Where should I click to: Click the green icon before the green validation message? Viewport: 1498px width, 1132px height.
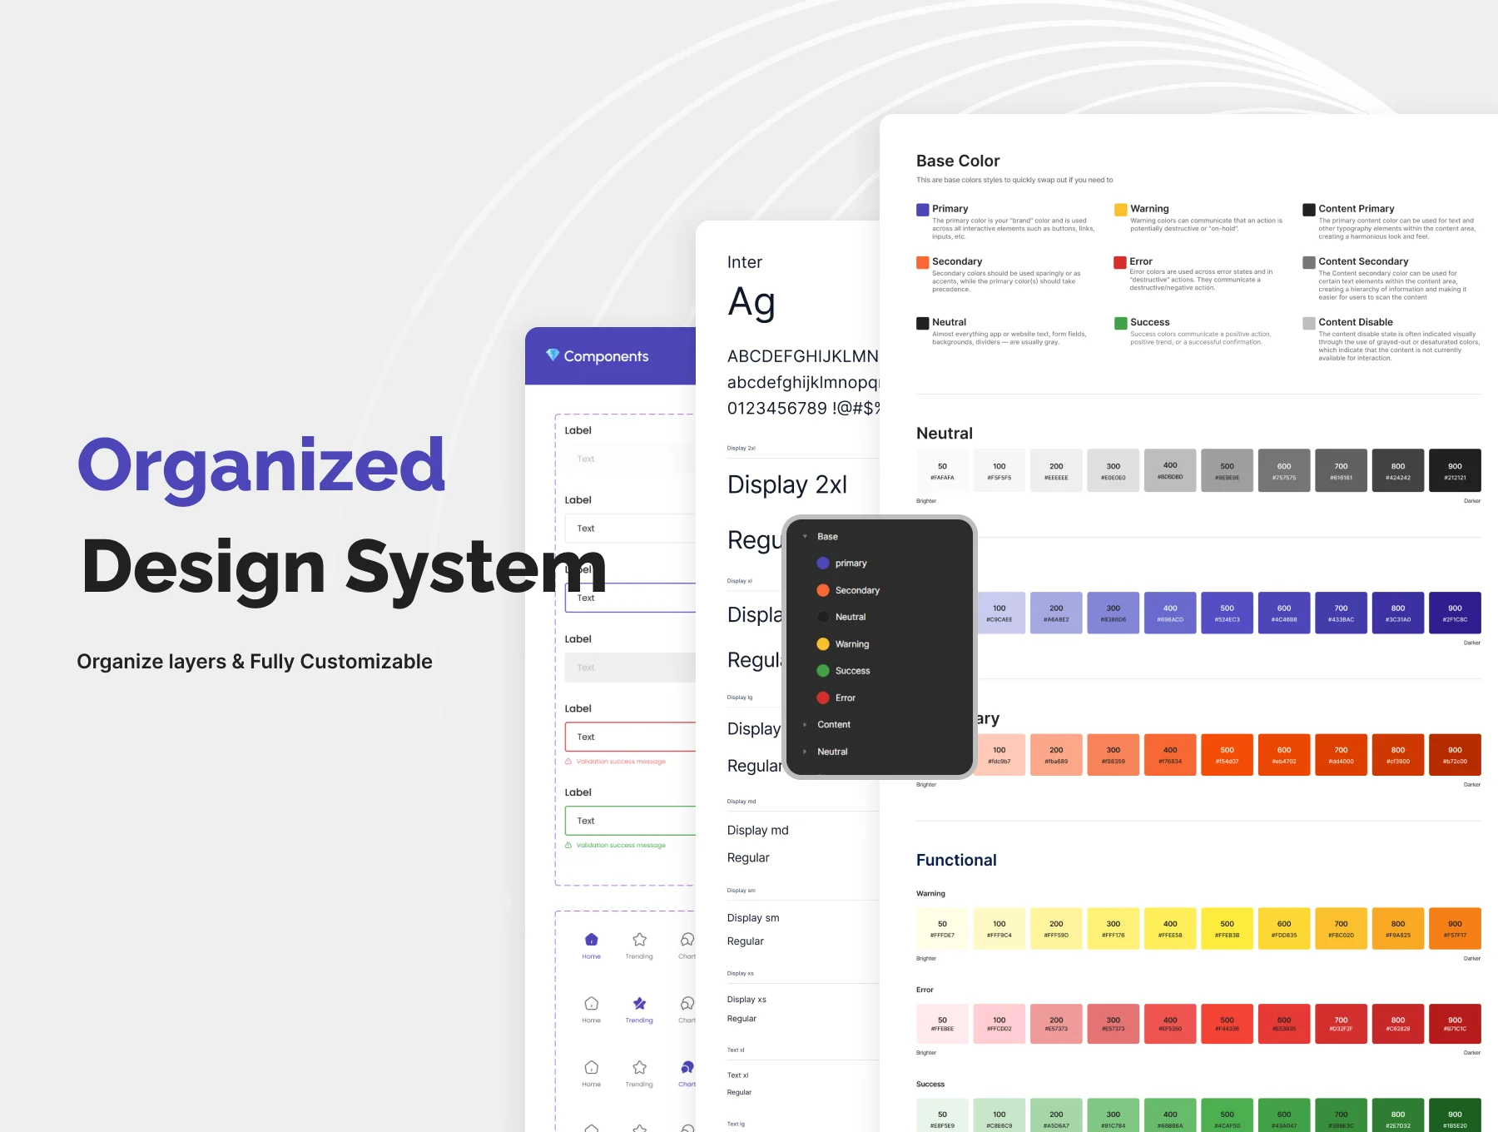[568, 845]
